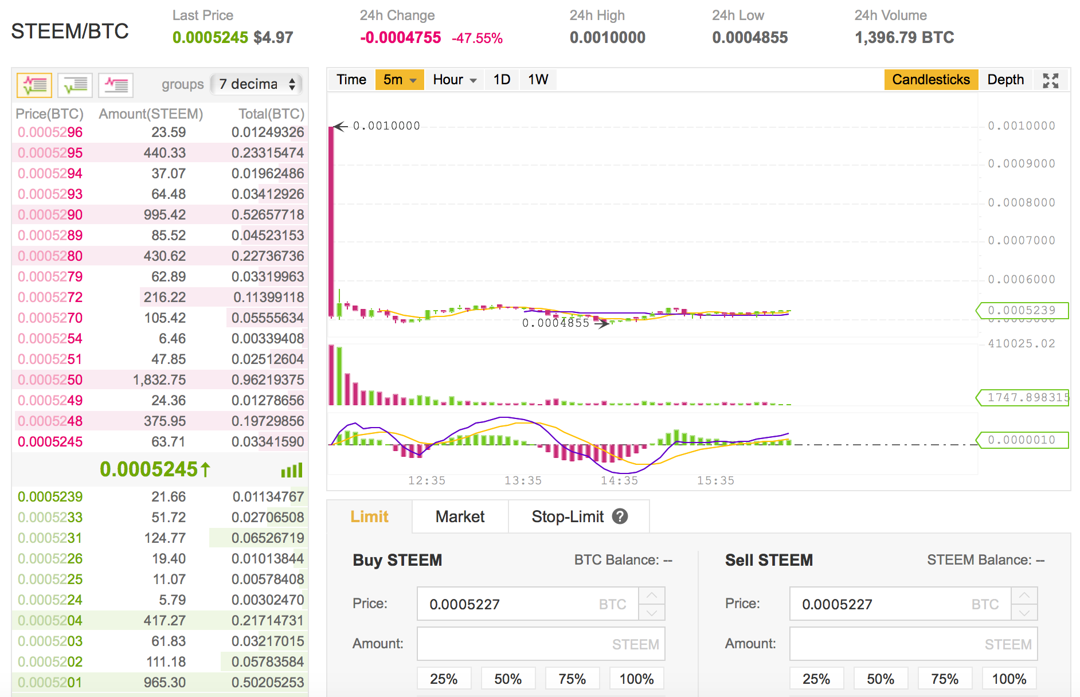Viewport: 1080px width, 697px height.
Task: Select sell order at price 0.0005296
Action: coord(160,132)
